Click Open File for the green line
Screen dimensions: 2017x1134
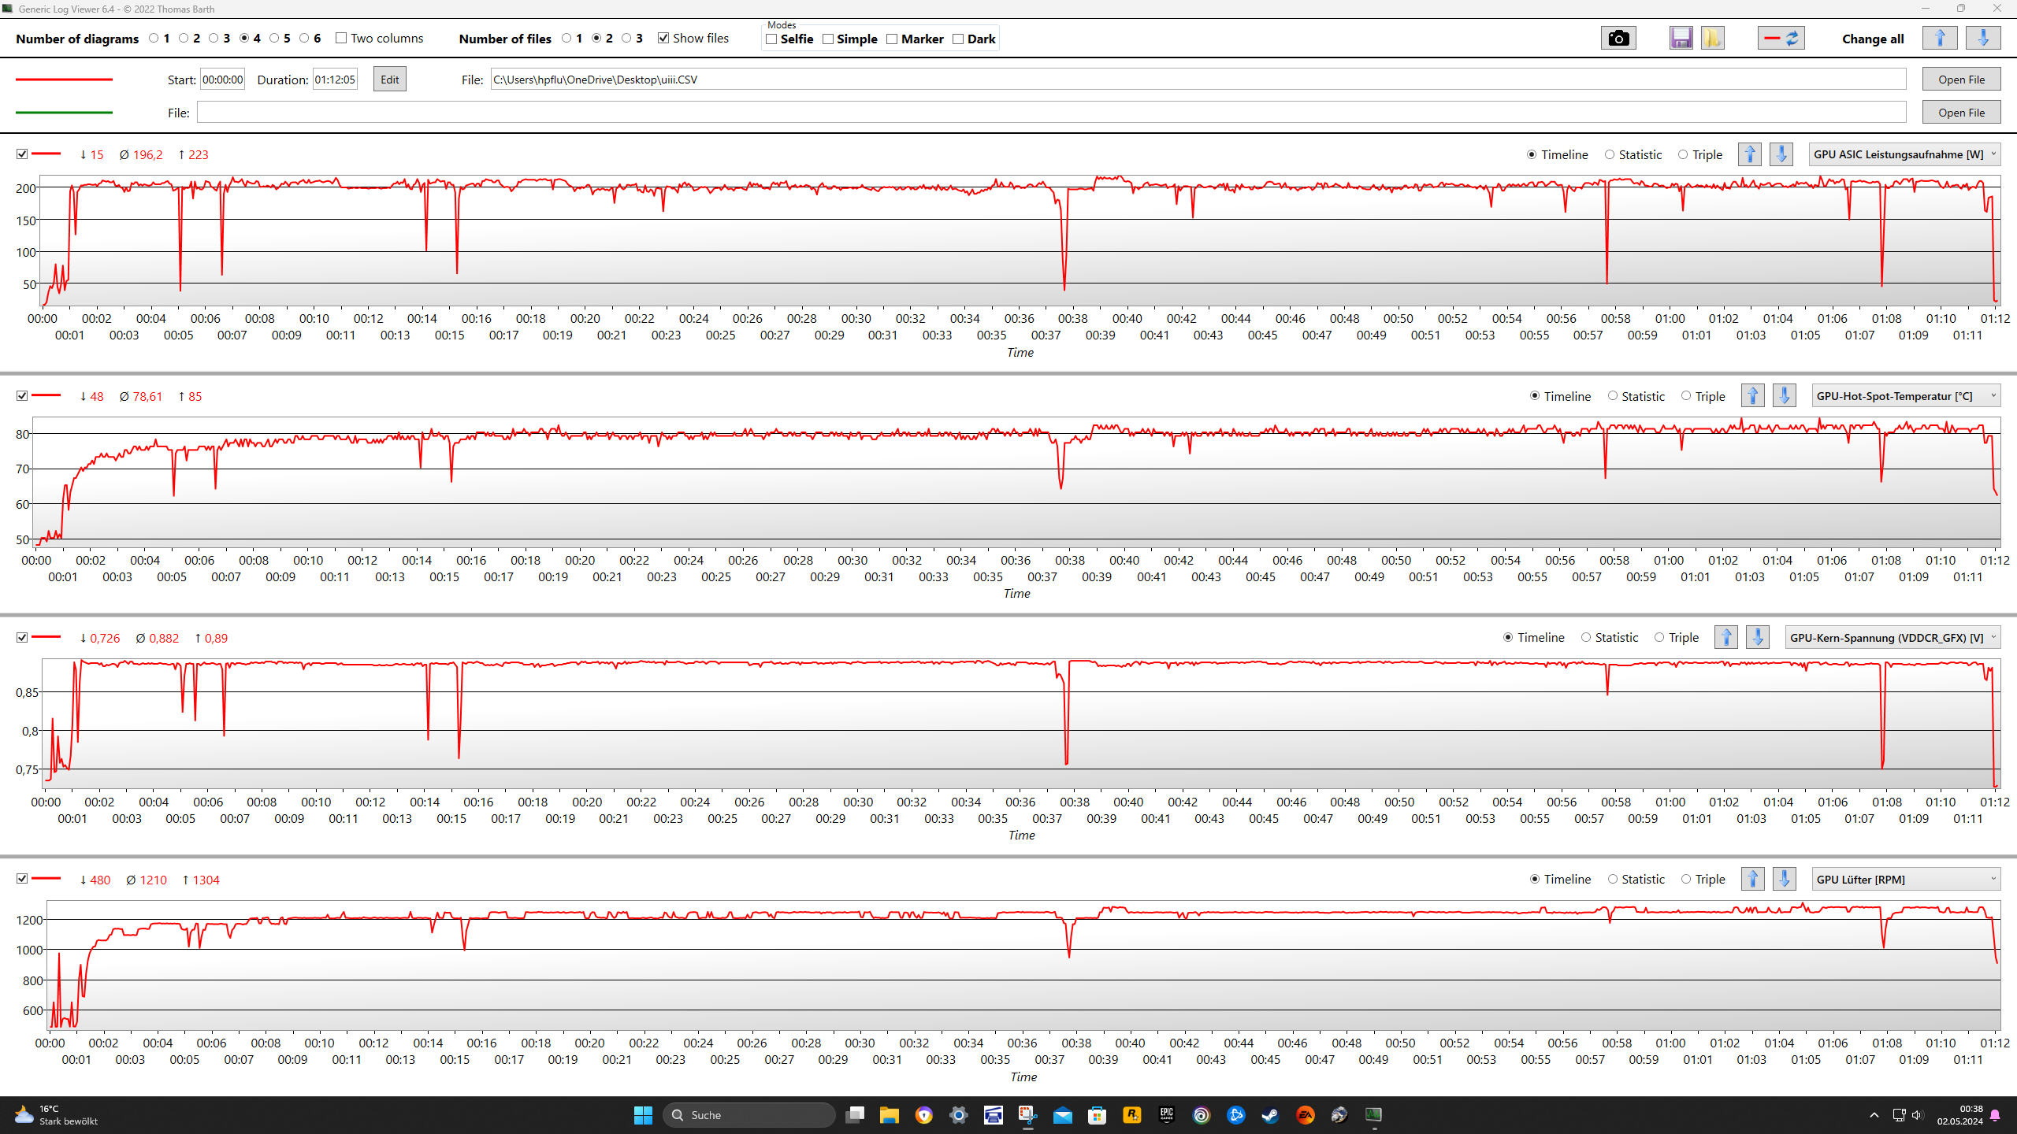coord(1961,113)
